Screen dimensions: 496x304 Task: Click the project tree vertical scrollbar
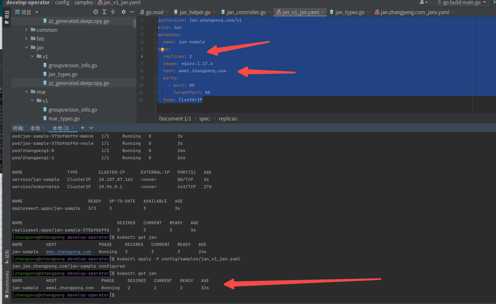point(135,24)
